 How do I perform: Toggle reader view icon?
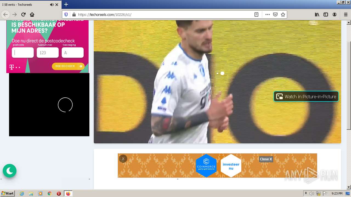tap(256, 15)
